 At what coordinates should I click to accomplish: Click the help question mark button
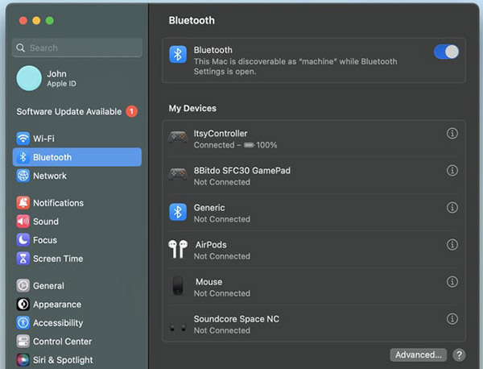click(459, 354)
